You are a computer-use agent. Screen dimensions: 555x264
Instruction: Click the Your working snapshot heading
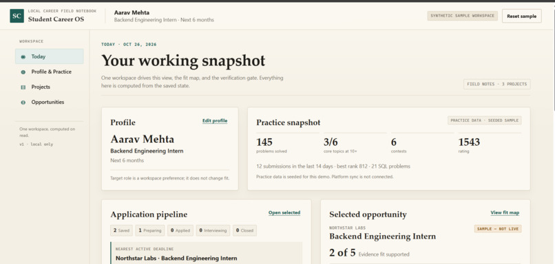coord(183,60)
